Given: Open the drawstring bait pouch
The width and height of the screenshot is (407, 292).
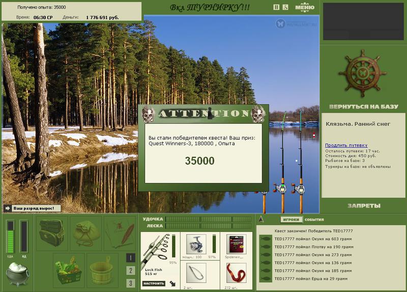Looking at the screenshot, I should (85, 233).
